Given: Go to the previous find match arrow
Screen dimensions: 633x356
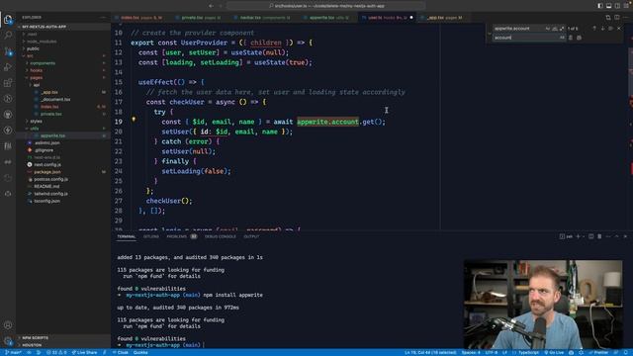Looking at the screenshot, I should tap(594, 29).
